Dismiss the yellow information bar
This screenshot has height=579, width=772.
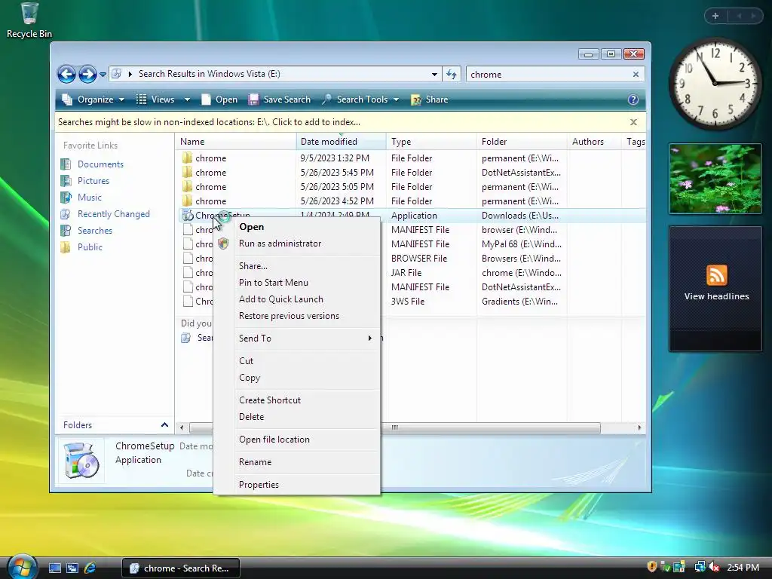click(633, 122)
